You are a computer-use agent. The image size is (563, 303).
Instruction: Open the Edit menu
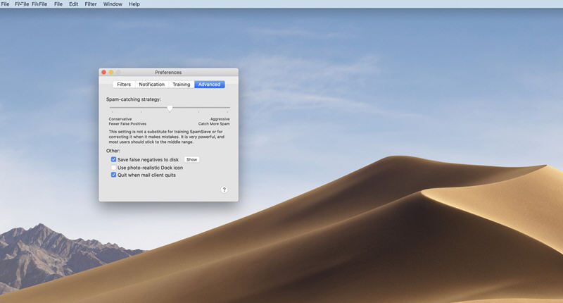[74, 4]
